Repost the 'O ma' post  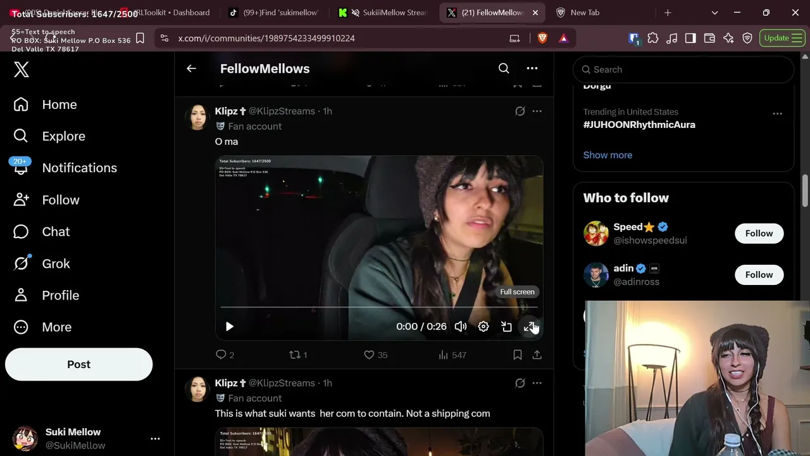pos(298,355)
